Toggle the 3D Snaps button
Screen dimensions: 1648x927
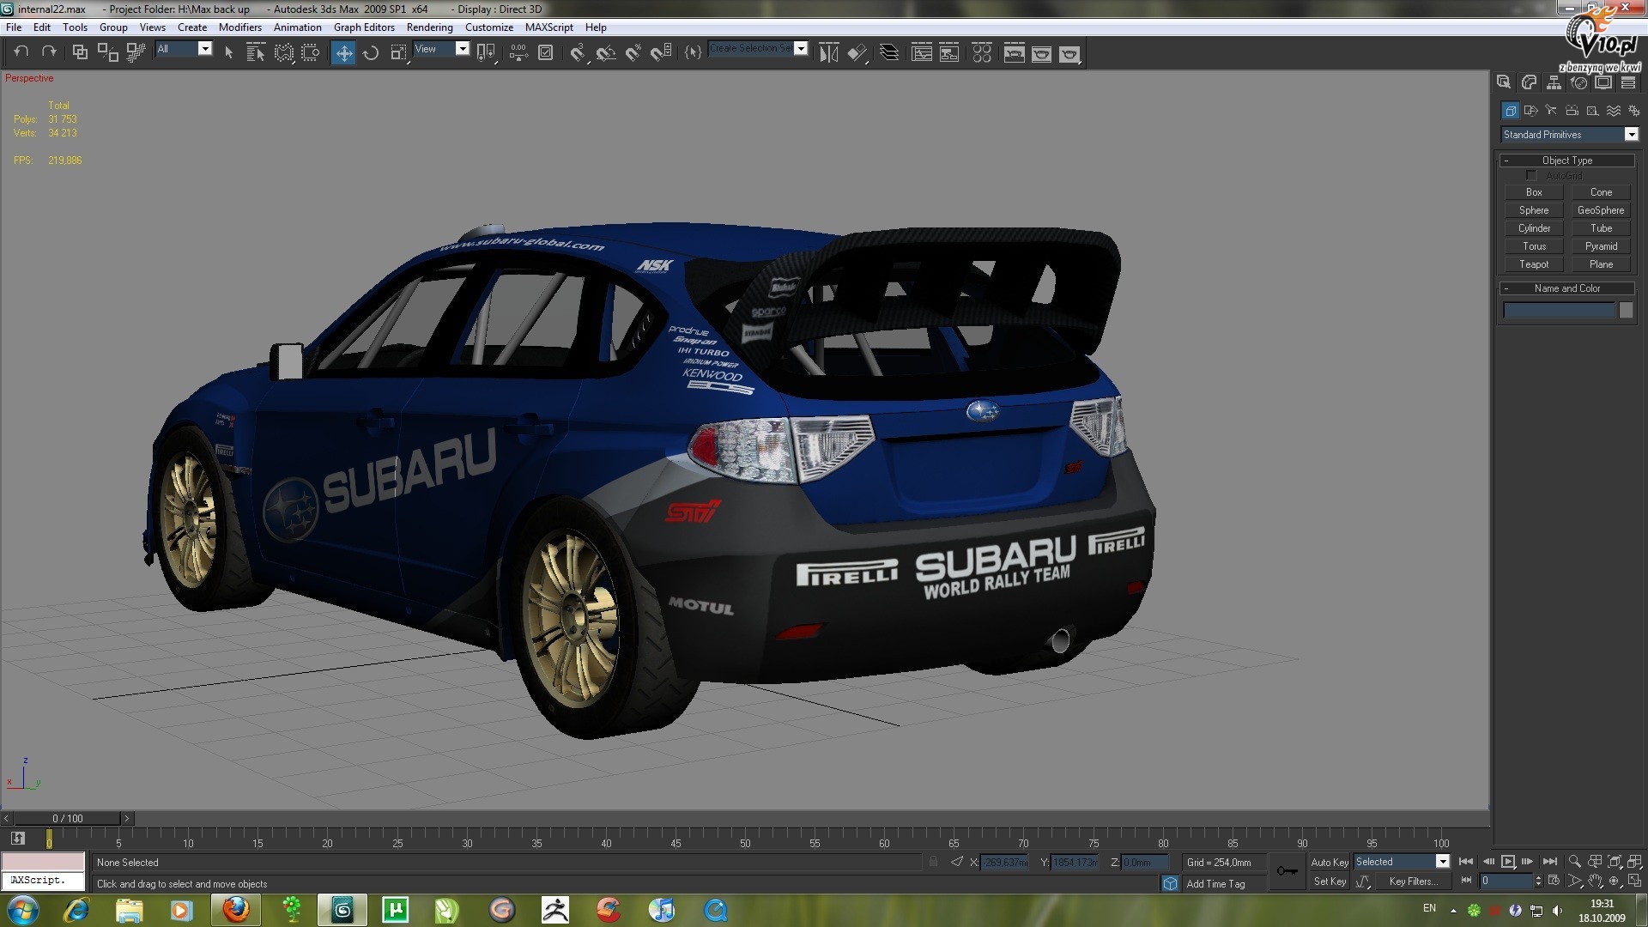click(578, 52)
